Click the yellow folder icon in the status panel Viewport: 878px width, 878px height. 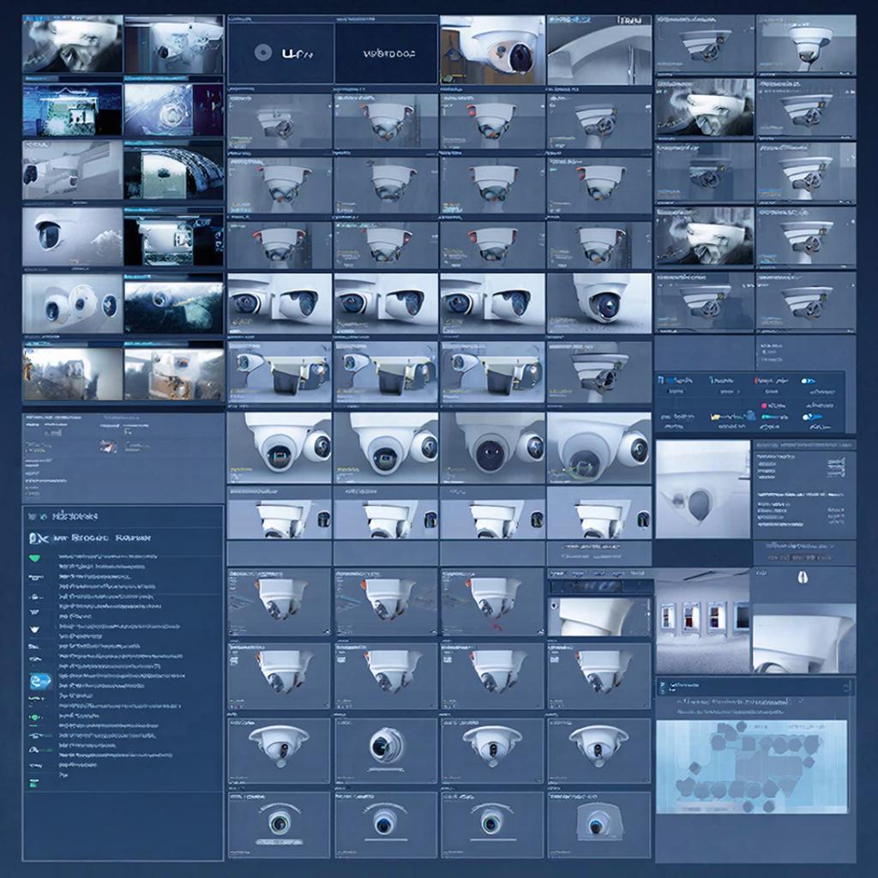coord(715,417)
